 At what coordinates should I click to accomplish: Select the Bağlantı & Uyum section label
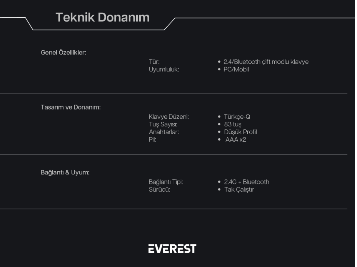tap(65, 172)
